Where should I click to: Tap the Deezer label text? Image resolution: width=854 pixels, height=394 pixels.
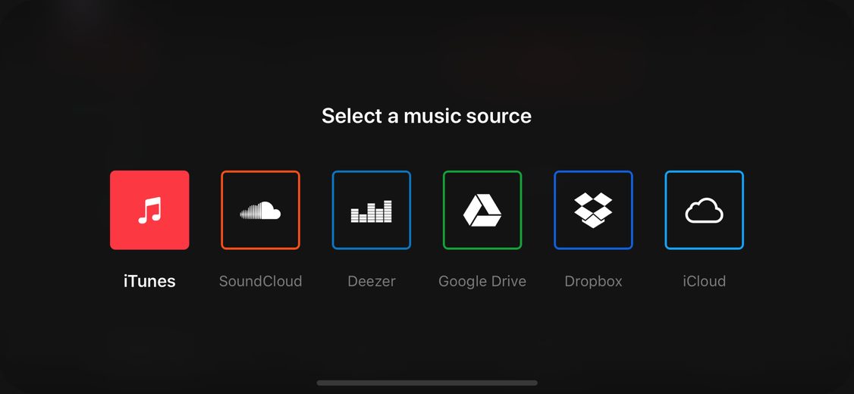(372, 281)
